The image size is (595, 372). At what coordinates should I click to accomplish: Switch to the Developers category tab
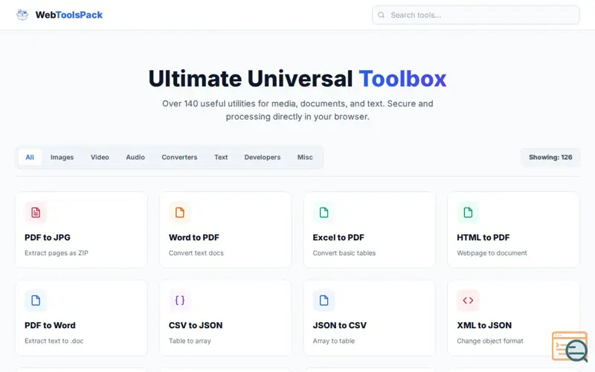[x=263, y=157]
